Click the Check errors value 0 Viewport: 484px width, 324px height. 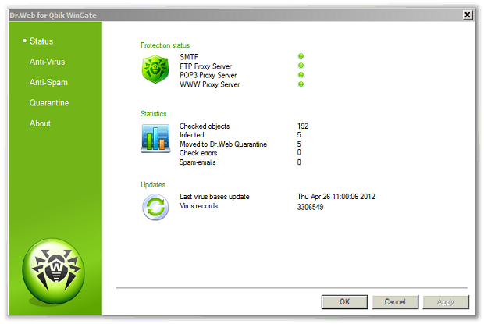click(x=299, y=152)
